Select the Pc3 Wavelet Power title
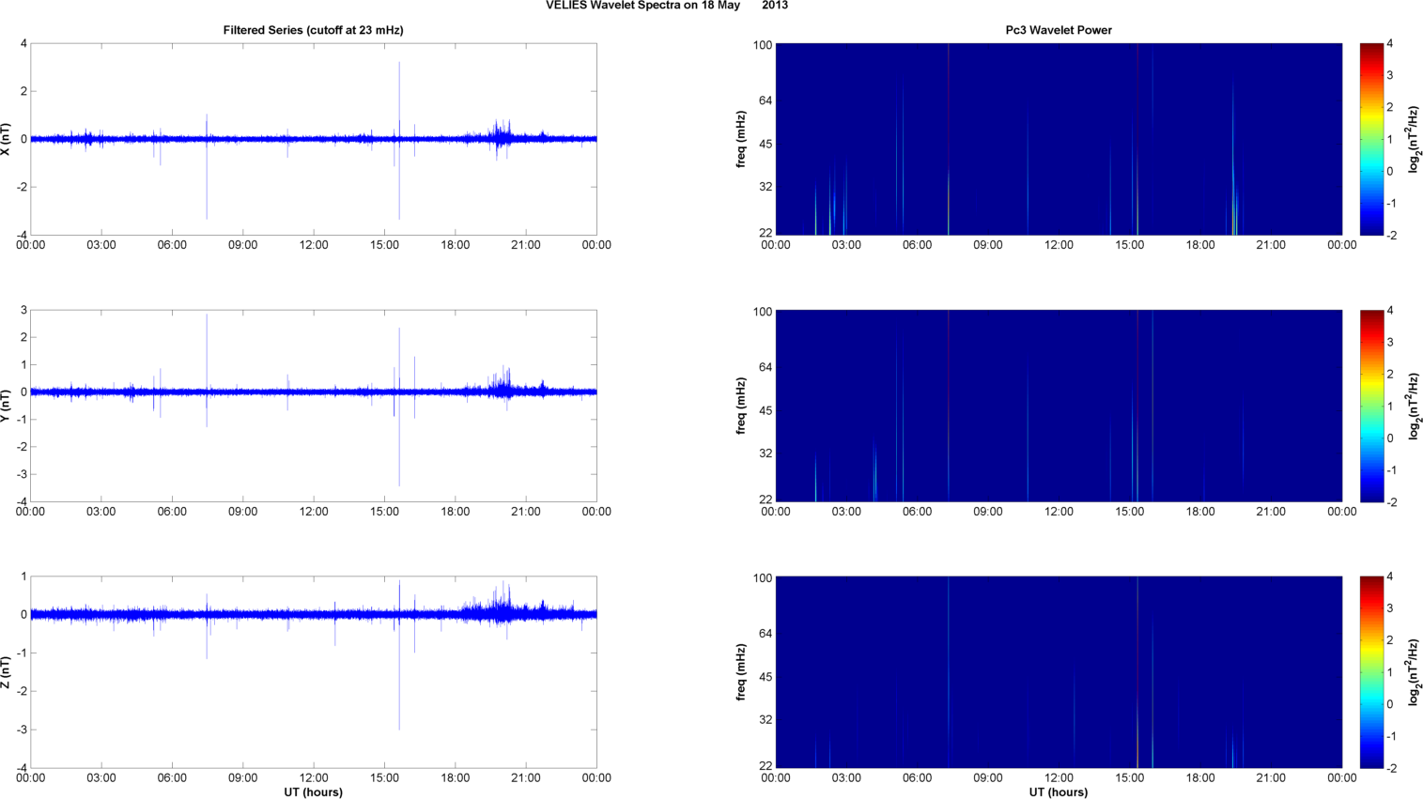This screenshot has width=1423, height=799. [1059, 30]
